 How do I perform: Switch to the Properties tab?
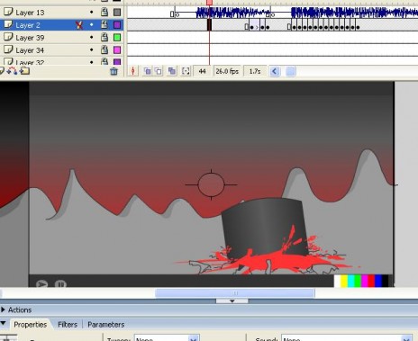coord(30,325)
